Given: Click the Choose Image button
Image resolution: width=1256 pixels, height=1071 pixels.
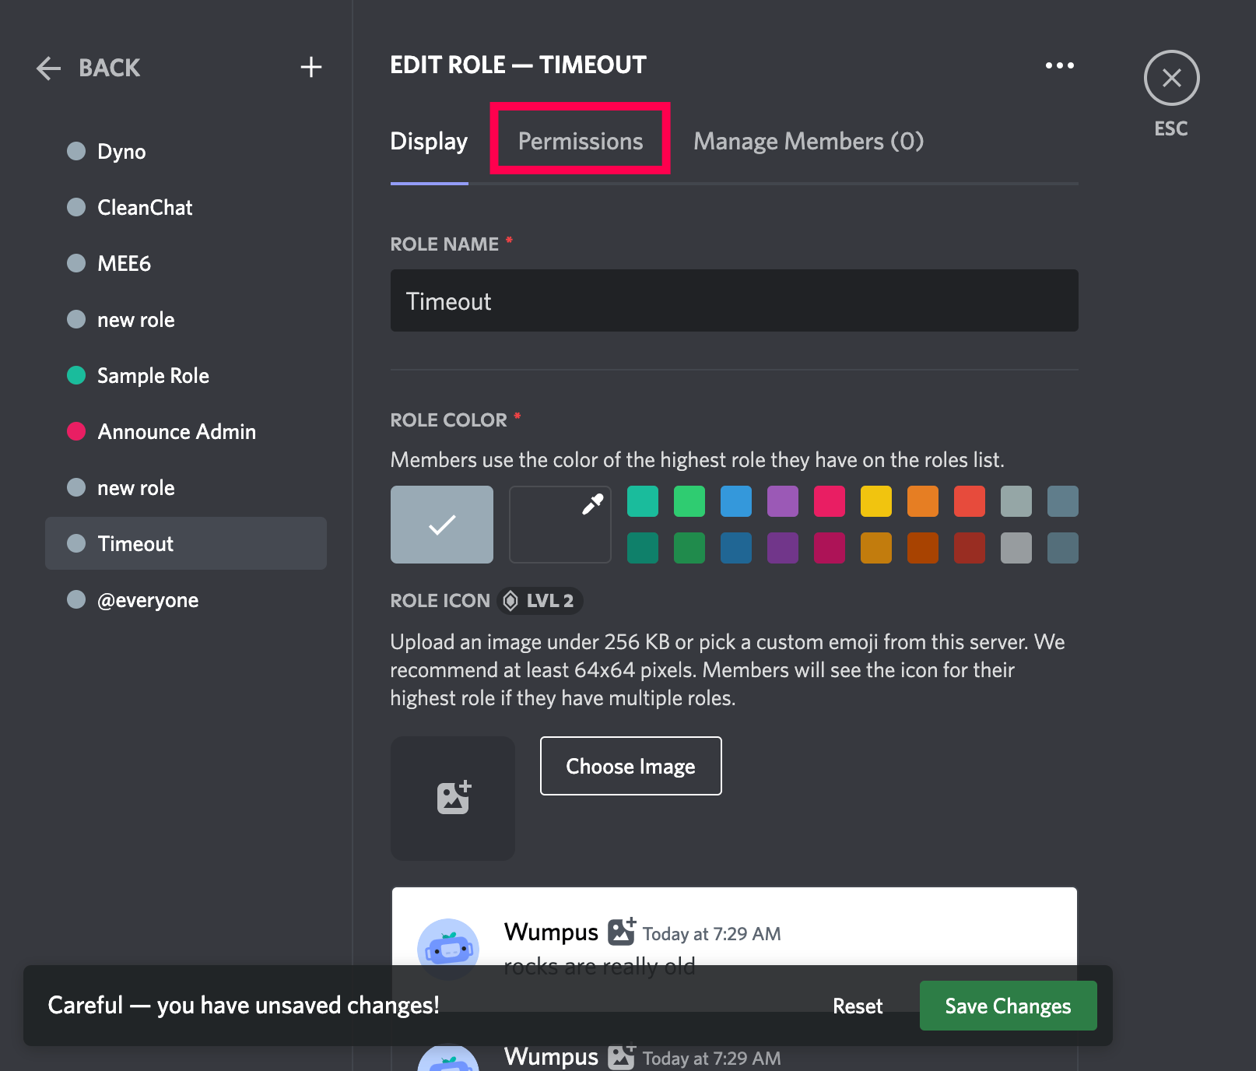Looking at the screenshot, I should tap(630, 766).
